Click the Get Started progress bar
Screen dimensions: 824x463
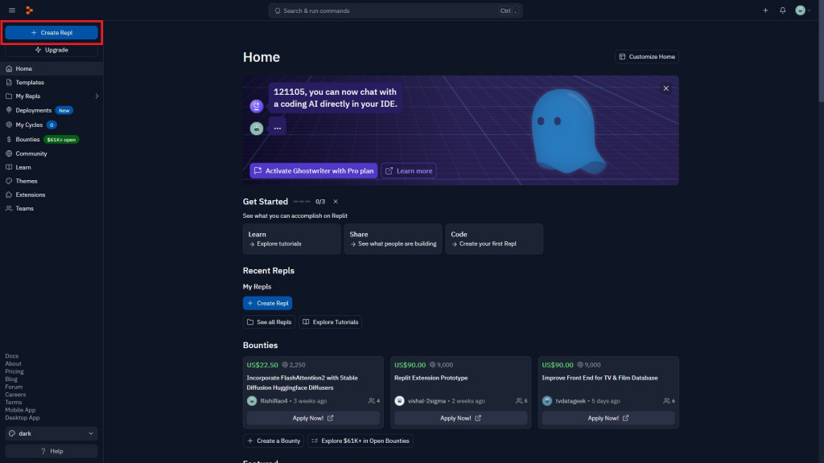(302, 202)
